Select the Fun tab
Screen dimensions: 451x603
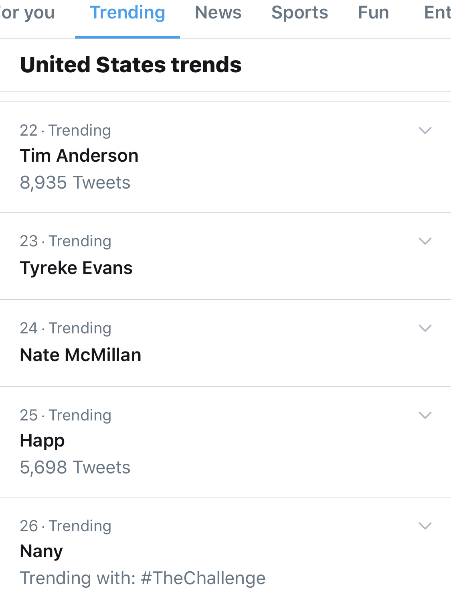tap(373, 13)
